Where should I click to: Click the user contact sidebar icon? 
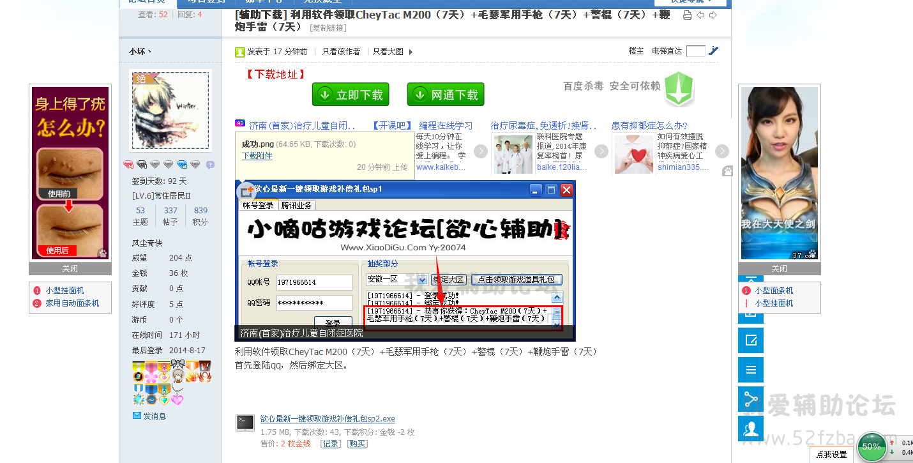coord(751,429)
